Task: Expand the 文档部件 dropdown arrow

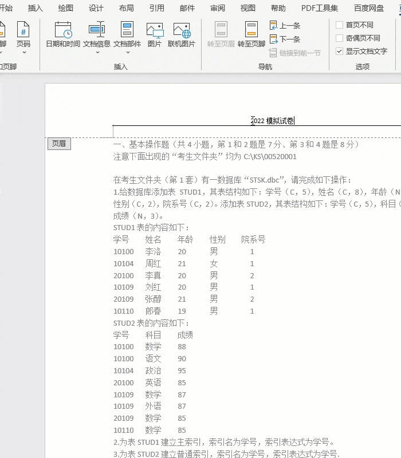Action: [x=127, y=53]
